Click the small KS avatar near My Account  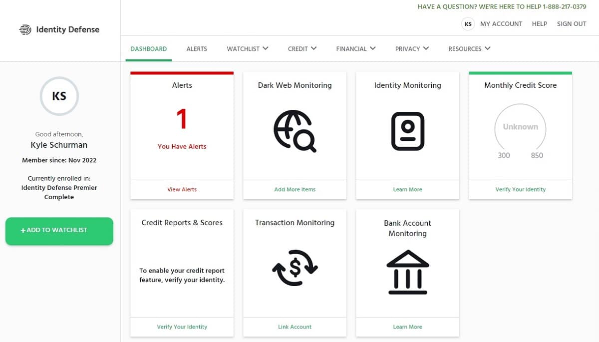pos(468,24)
